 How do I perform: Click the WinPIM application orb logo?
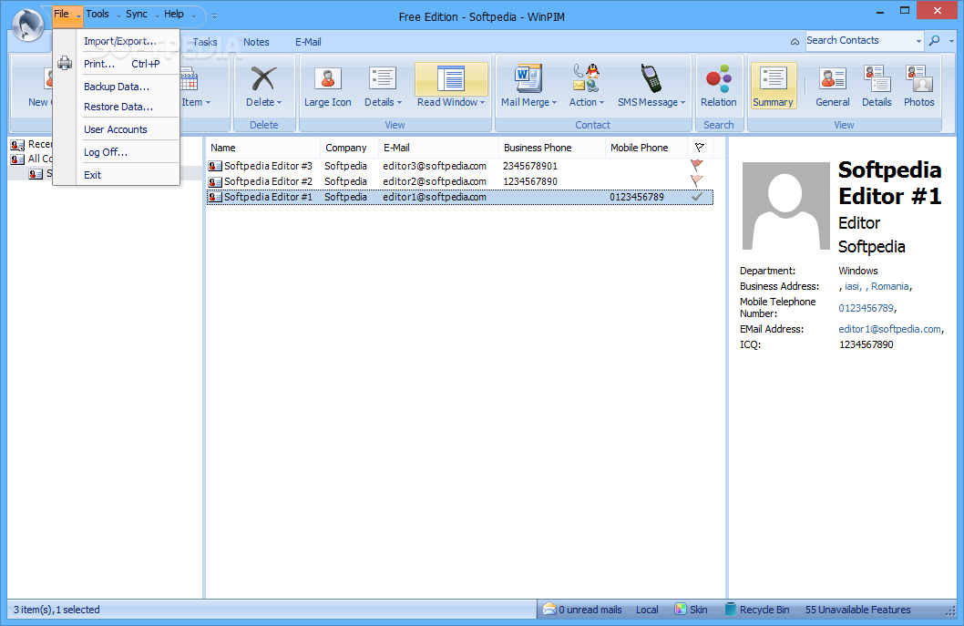point(27,25)
